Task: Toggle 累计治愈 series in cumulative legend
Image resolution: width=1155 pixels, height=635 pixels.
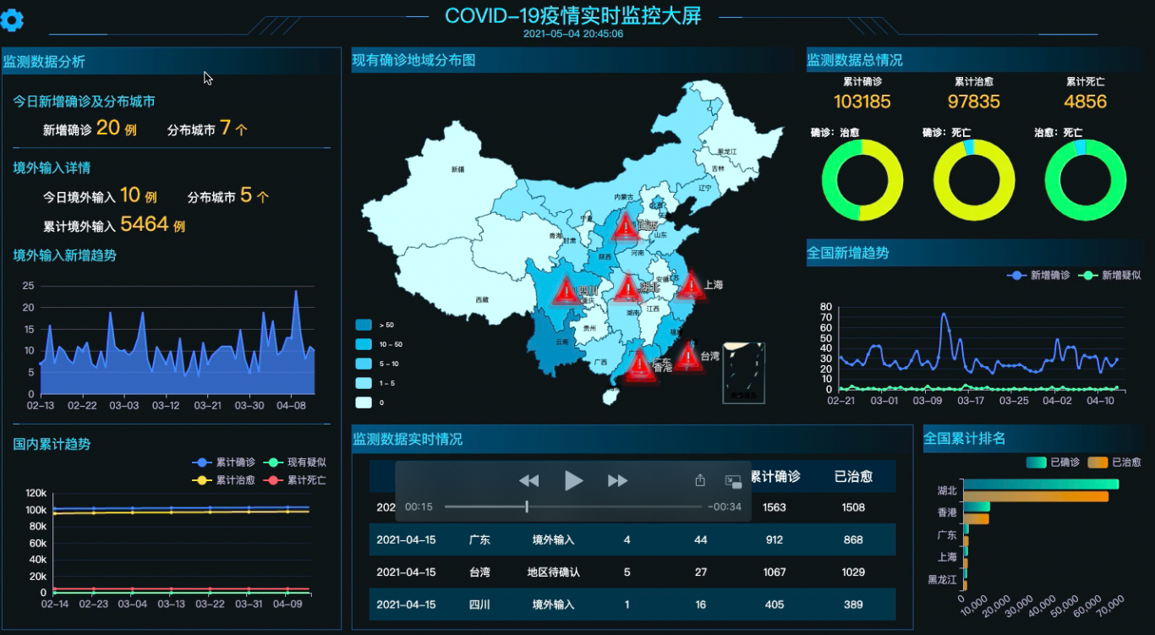Action: (x=224, y=480)
